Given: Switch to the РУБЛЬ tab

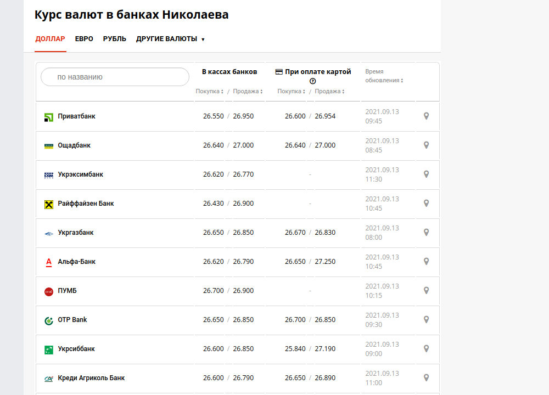Looking at the screenshot, I should (x=115, y=39).
